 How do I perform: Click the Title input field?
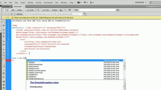(97, 10)
